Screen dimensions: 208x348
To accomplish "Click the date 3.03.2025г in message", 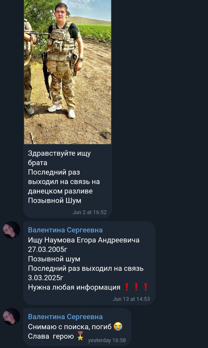I will pos(46,278).
